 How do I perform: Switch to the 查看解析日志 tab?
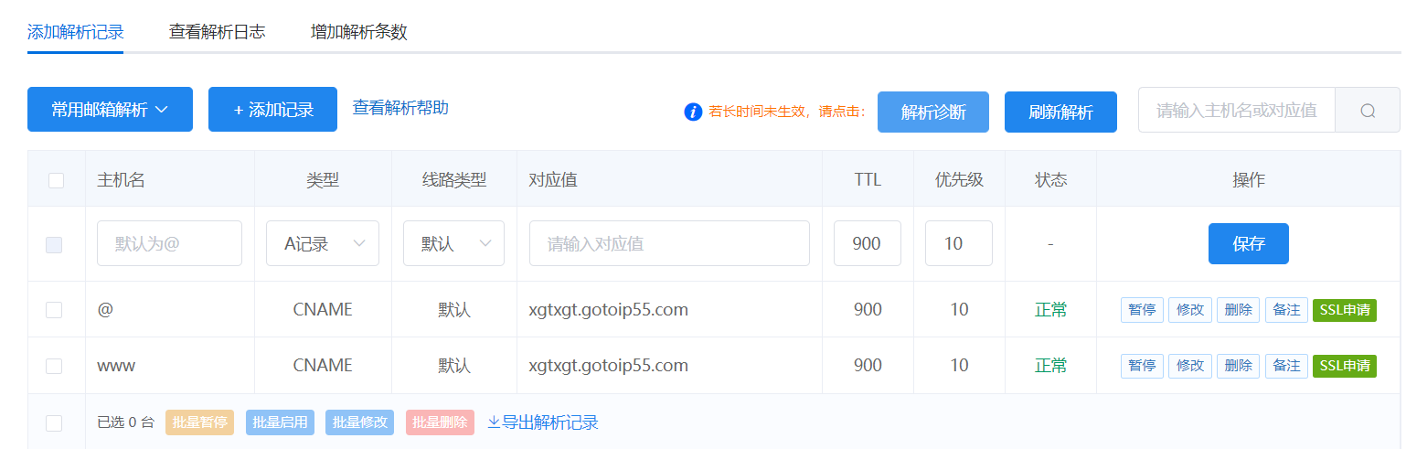click(217, 32)
